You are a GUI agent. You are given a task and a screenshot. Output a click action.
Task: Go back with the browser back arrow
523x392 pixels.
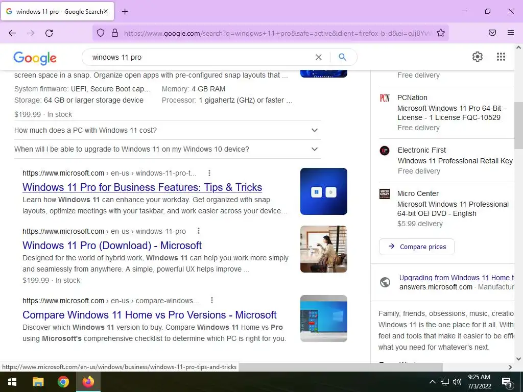click(x=12, y=33)
